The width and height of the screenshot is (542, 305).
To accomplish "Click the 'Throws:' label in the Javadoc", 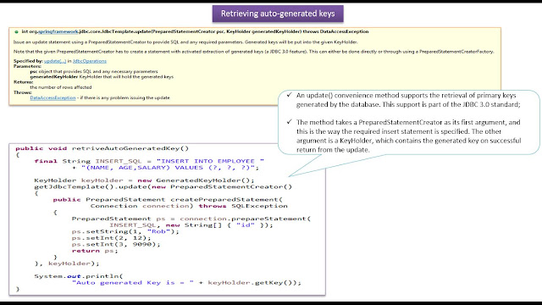I will (x=23, y=92).
